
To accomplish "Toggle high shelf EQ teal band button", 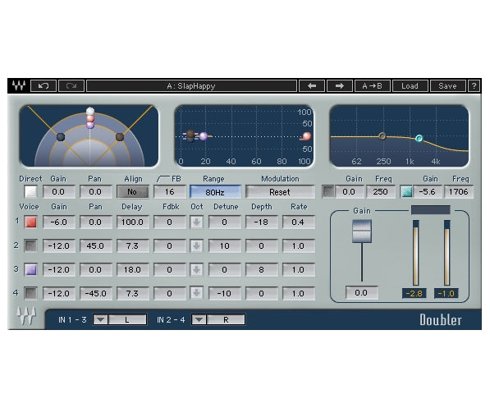I will tap(406, 191).
